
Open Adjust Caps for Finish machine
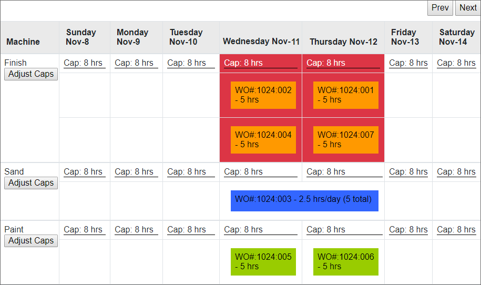(x=31, y=74)
